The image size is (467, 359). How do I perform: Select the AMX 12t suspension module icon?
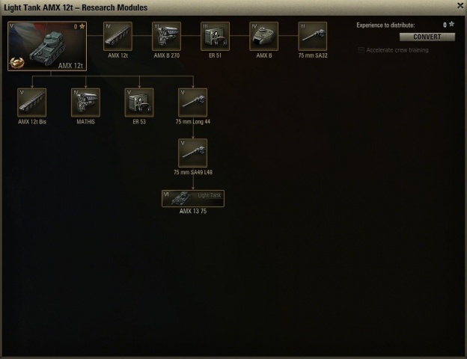click(x=117, y=36)
